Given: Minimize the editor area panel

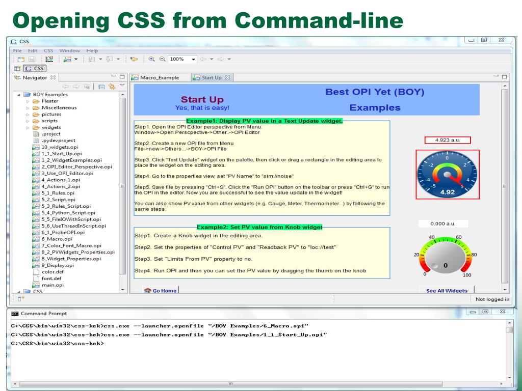Looking at the screenshot, I should 496,76.
